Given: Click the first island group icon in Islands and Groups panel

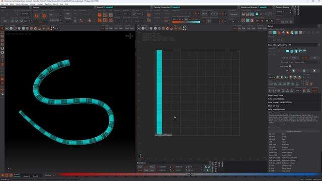Looking at the screenshot, I should coord(244,15).
